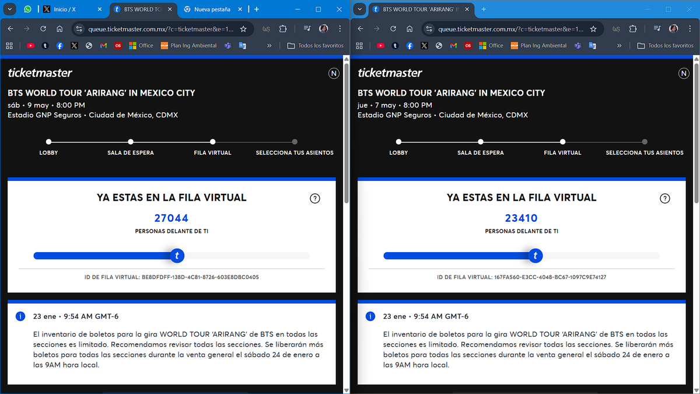Click info icon beside 23 ene left notice

coord(20,316)
